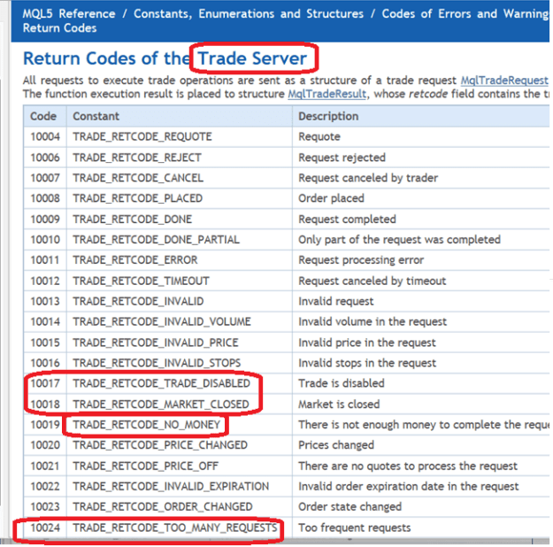Select TRADE_RETCODE_MARKET_CLOSED constant
Screen dimensions: 553x547
(x=161, y=404)
